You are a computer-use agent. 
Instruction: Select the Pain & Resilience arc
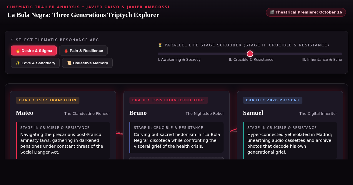click(x=83, y=51)
